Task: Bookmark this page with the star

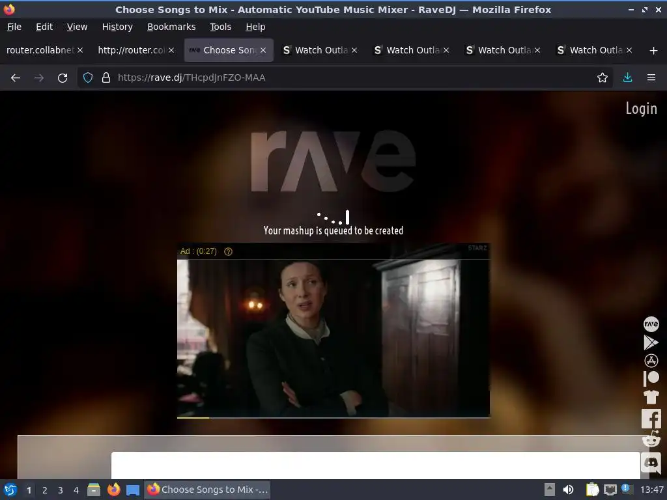Action: pyautogui.click(x=602, y=78)
